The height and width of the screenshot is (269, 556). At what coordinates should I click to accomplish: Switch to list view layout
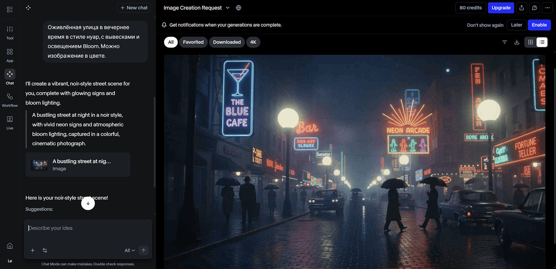click(x=542, y=42)
